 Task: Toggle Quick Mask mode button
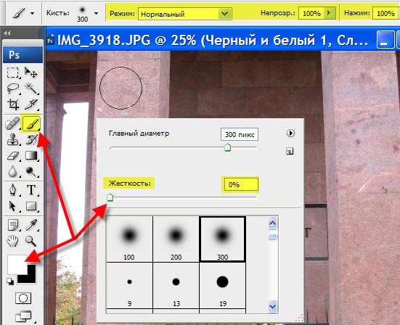point(23,298)
